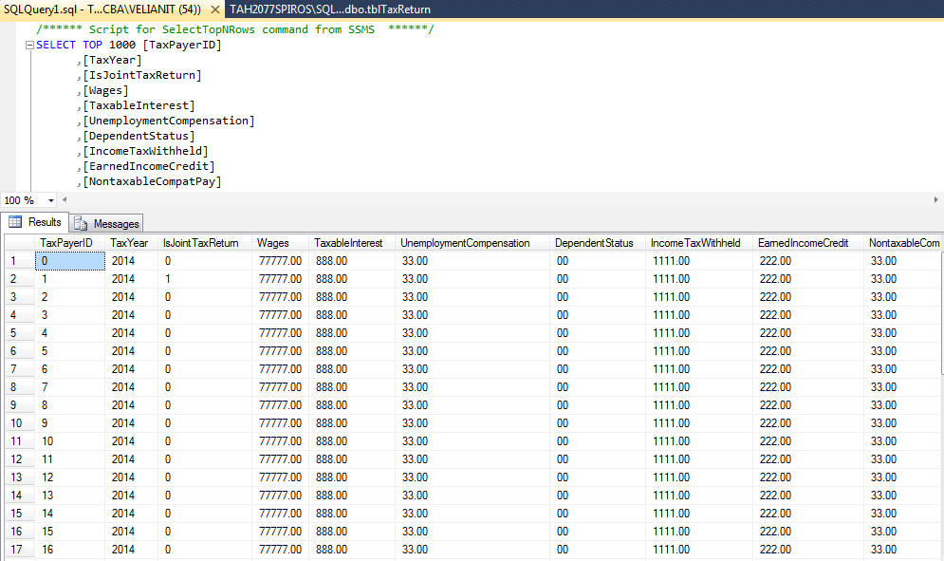The height and width of the screenshot is (561, 944).
Task: Select the TaxPayerID column header
Action: (x=70, y=243)
